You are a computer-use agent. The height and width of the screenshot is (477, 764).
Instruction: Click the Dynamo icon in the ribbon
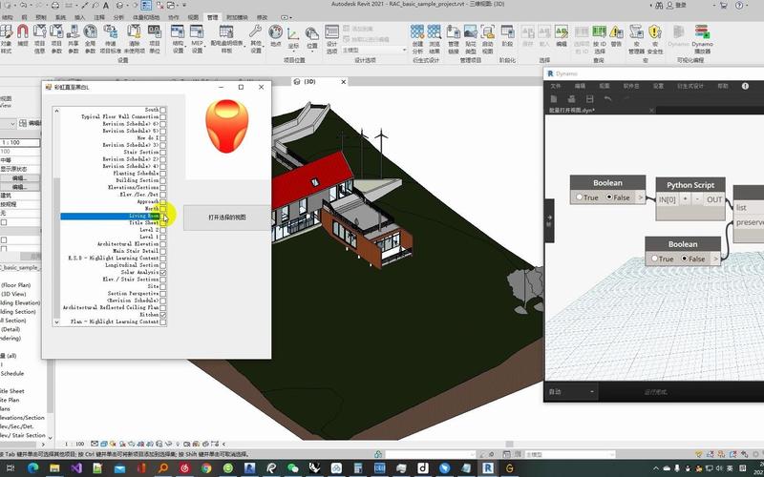click(x=677, y=46)
